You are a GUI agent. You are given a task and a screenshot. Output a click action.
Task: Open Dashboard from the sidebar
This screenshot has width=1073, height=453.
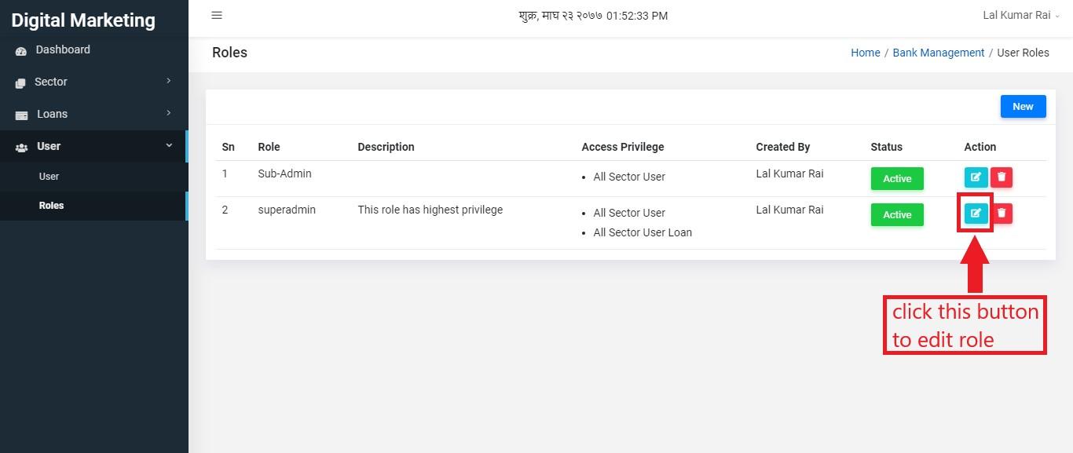(94, 49)
